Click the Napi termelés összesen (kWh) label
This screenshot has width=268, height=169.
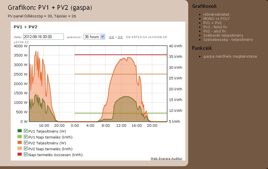click(x=55, y=155)
